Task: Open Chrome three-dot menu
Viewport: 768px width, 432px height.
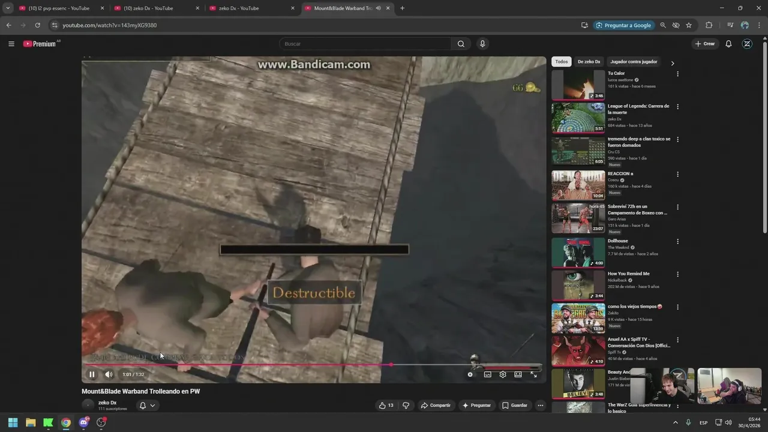Action: click(x=760, y=25)
